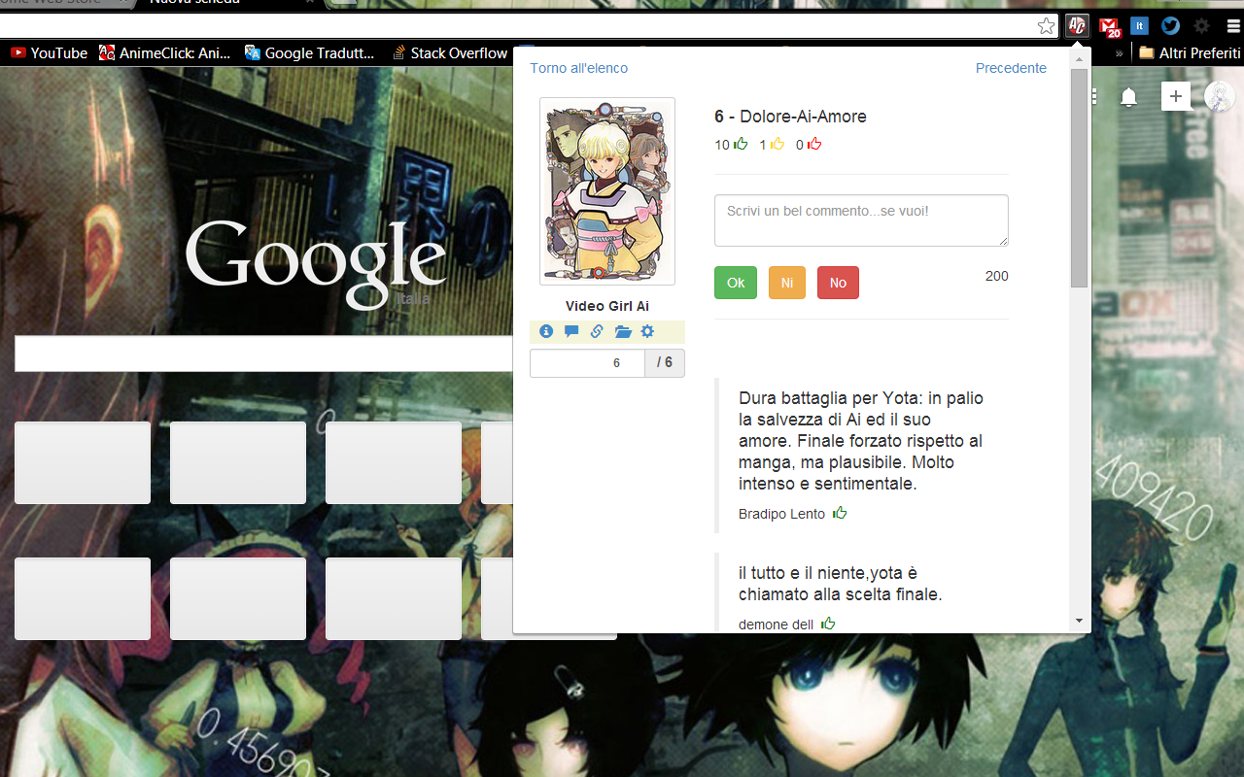Open the AnimeClick extension icon in the toolbar
Image resolution: width=1244 pixels, height=777 pixels.
(x=1077, y=25)
